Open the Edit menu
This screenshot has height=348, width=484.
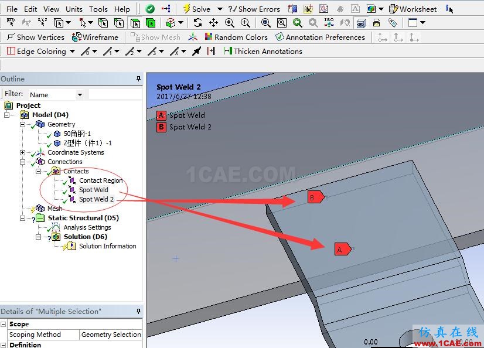coord(30,9)
